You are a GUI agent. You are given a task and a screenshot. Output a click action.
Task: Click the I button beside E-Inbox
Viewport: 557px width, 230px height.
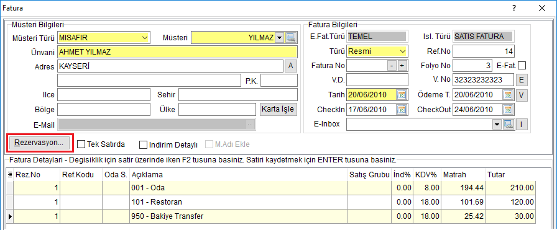522,125
